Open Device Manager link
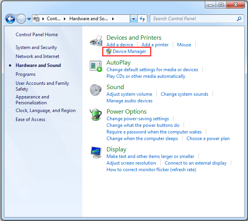Viewport: 248px width, 221px height. click(129, 51)
